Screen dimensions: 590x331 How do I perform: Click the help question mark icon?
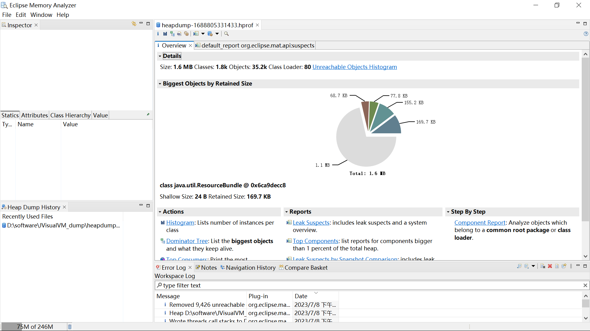point(586,34)
